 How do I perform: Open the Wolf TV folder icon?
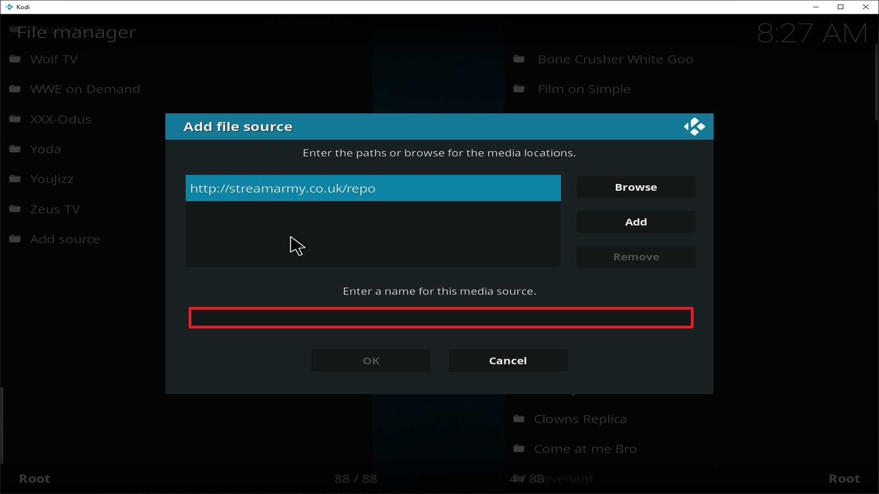(x=15, y=59)
